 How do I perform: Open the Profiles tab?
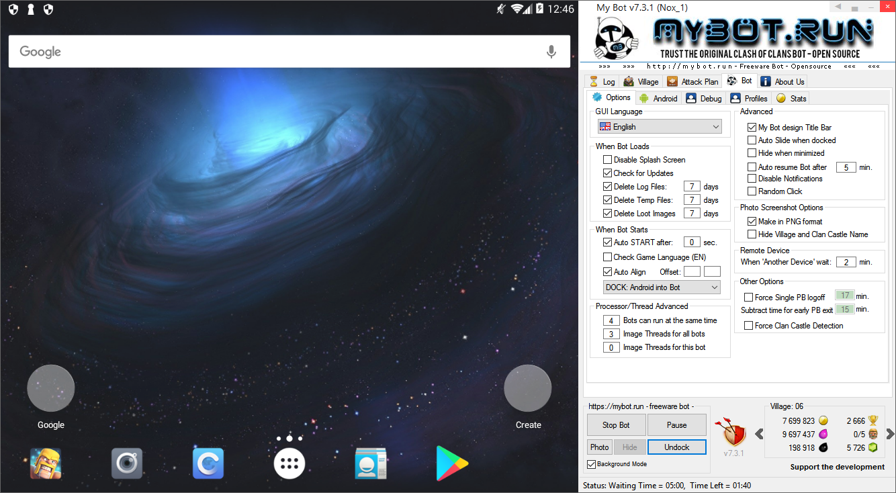(748, 97)
